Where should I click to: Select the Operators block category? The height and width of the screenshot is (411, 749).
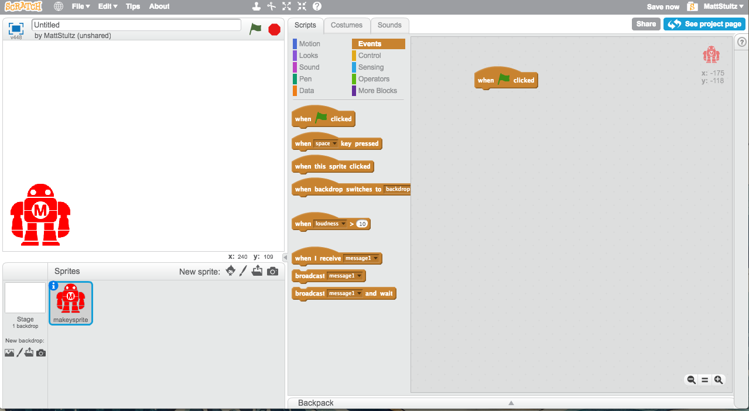pos(374,79)
